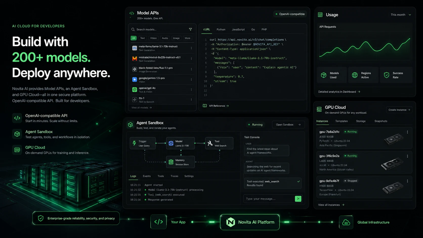Follow the View all models link
The width and height of the screenshot is (423, 238).
[x=141, y=108]
